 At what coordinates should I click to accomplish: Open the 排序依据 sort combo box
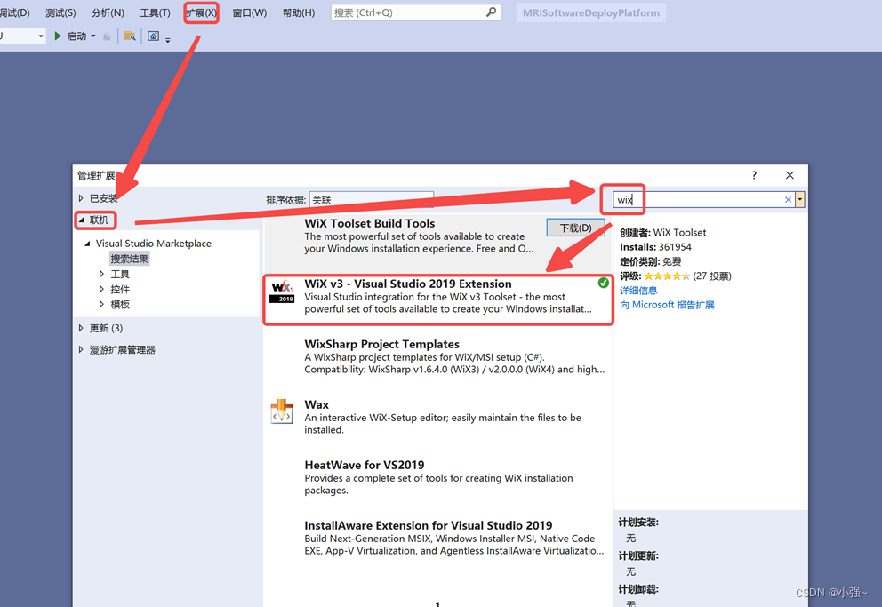click(372, 200)
